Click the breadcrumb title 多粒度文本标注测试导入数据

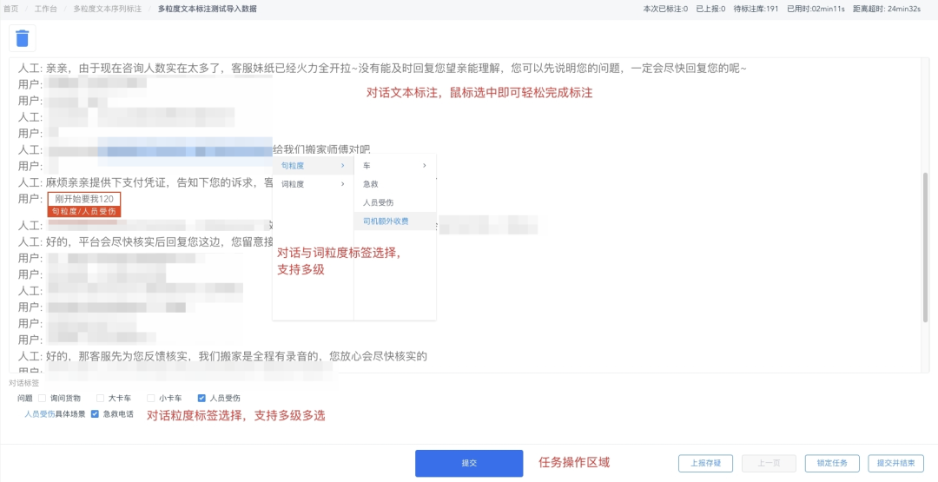click(x=208, y=9)
